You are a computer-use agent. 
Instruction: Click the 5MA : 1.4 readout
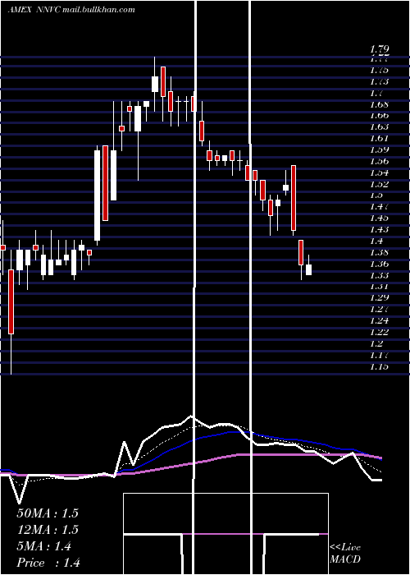coord(44,546)
